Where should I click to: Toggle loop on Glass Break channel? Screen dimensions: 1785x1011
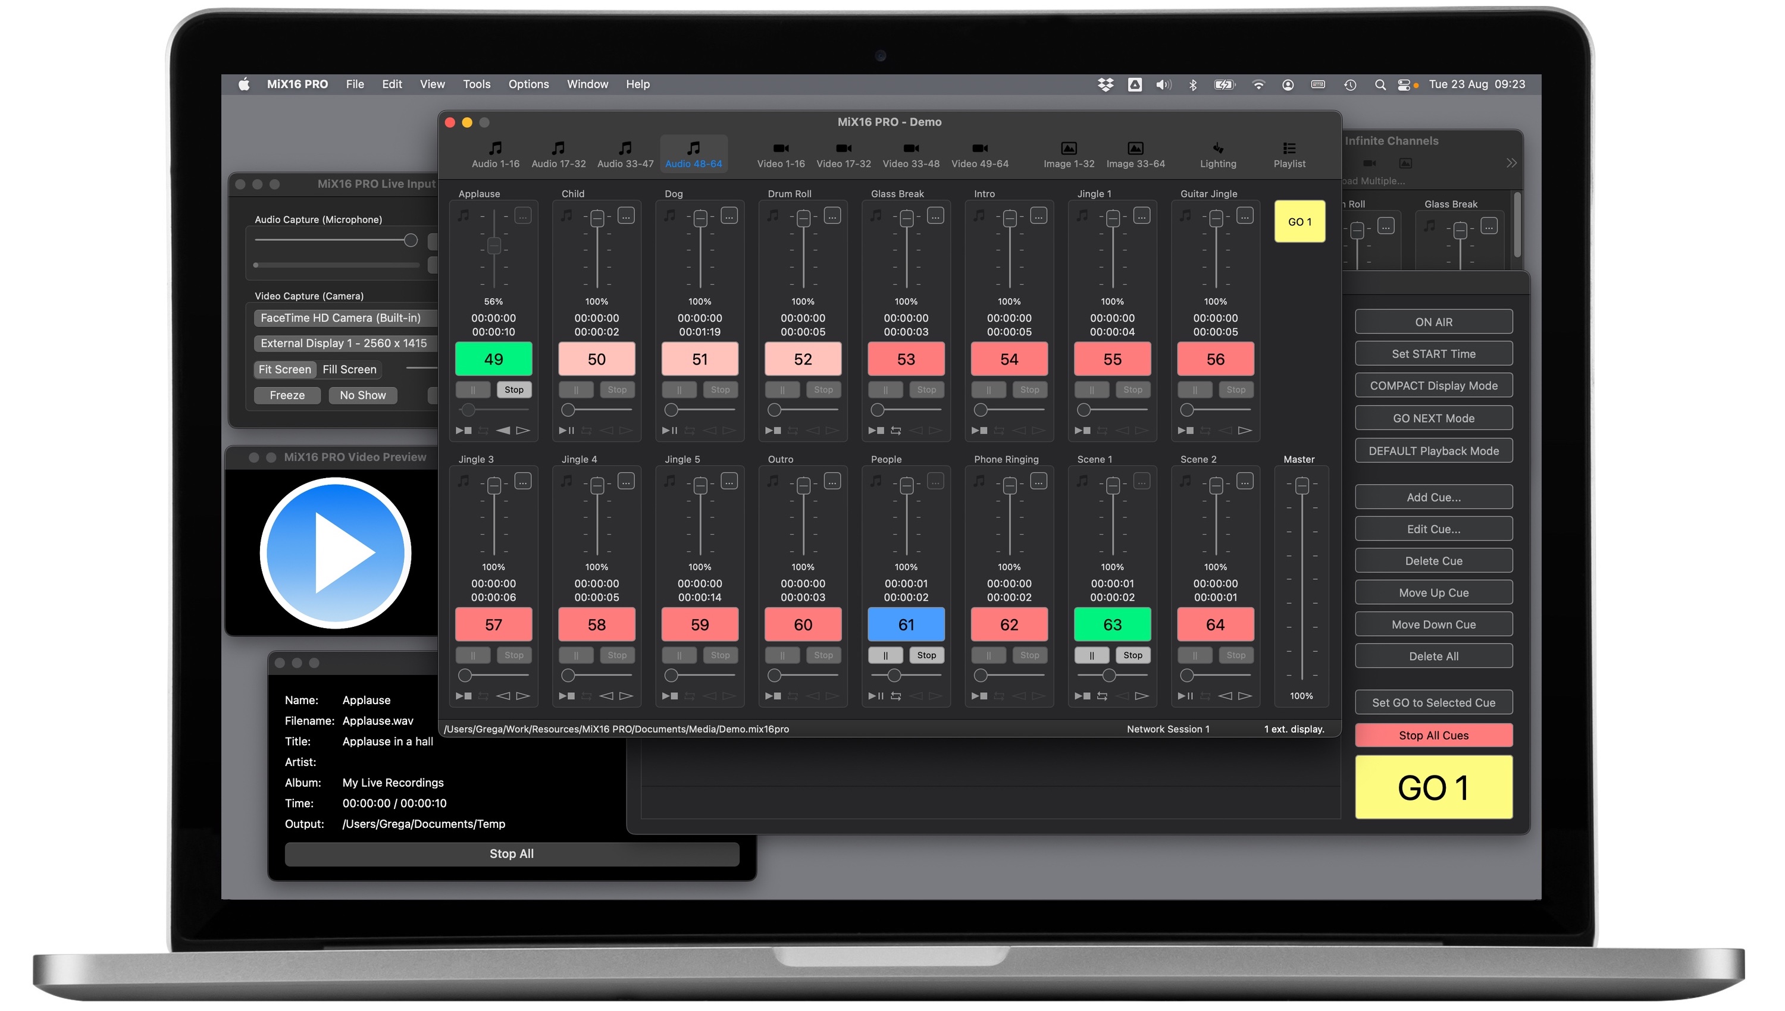pos(896,431)
